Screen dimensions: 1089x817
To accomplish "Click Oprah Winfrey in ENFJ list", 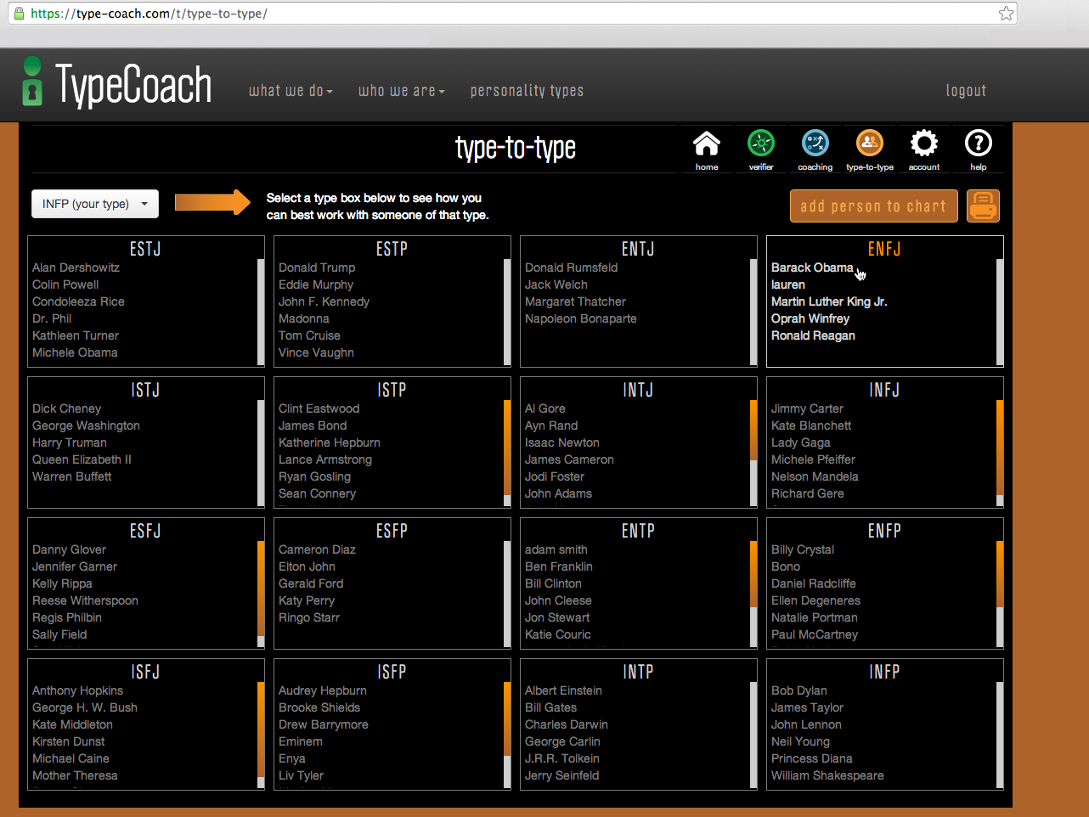I will 810,318.
